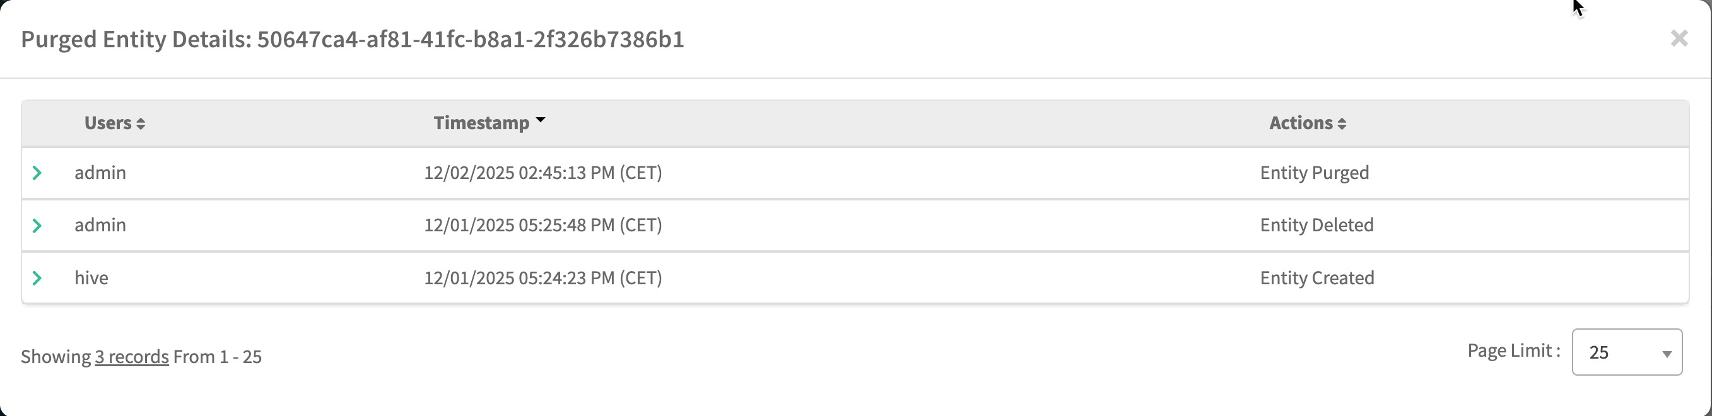This screenshot has height=416, width=1712.
Task: Click the Entity Created action text
Action: coord(1316,278)
